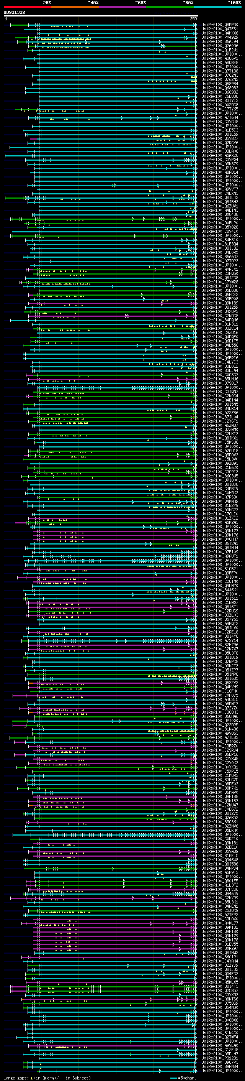Select label UniRef100_B1B3Q4
The height and width of the screenshot is (1081, 245).
coord(220,244)
